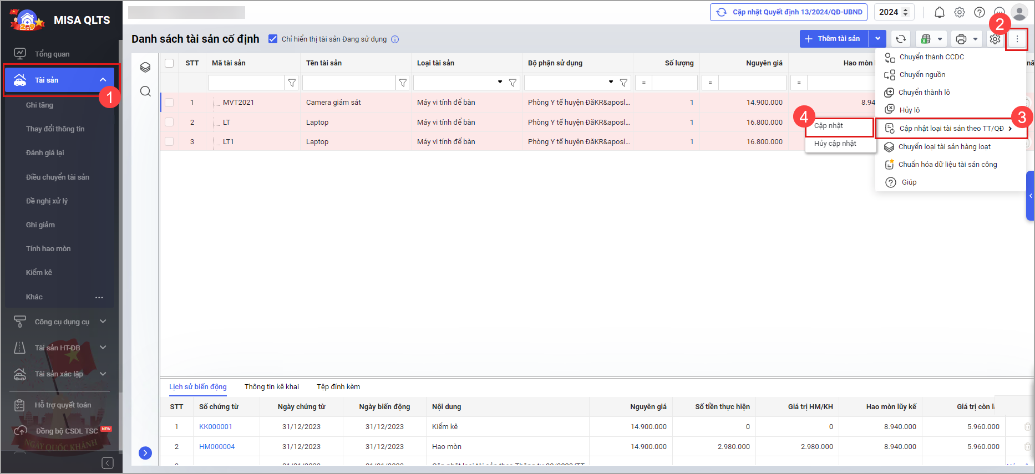
Task: Open the help question mark icon
Action: point(980,12)
